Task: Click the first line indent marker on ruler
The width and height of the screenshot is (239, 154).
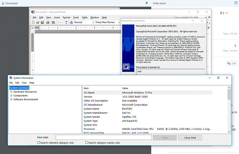Action: [x=39, y=27]
